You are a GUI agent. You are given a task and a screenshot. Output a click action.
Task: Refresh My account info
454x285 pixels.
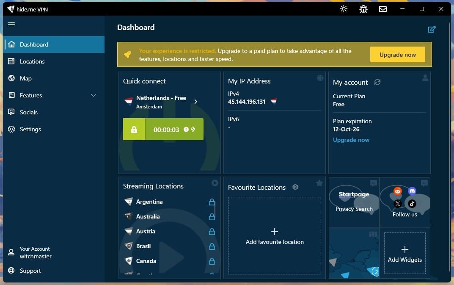tap(377, 82)
